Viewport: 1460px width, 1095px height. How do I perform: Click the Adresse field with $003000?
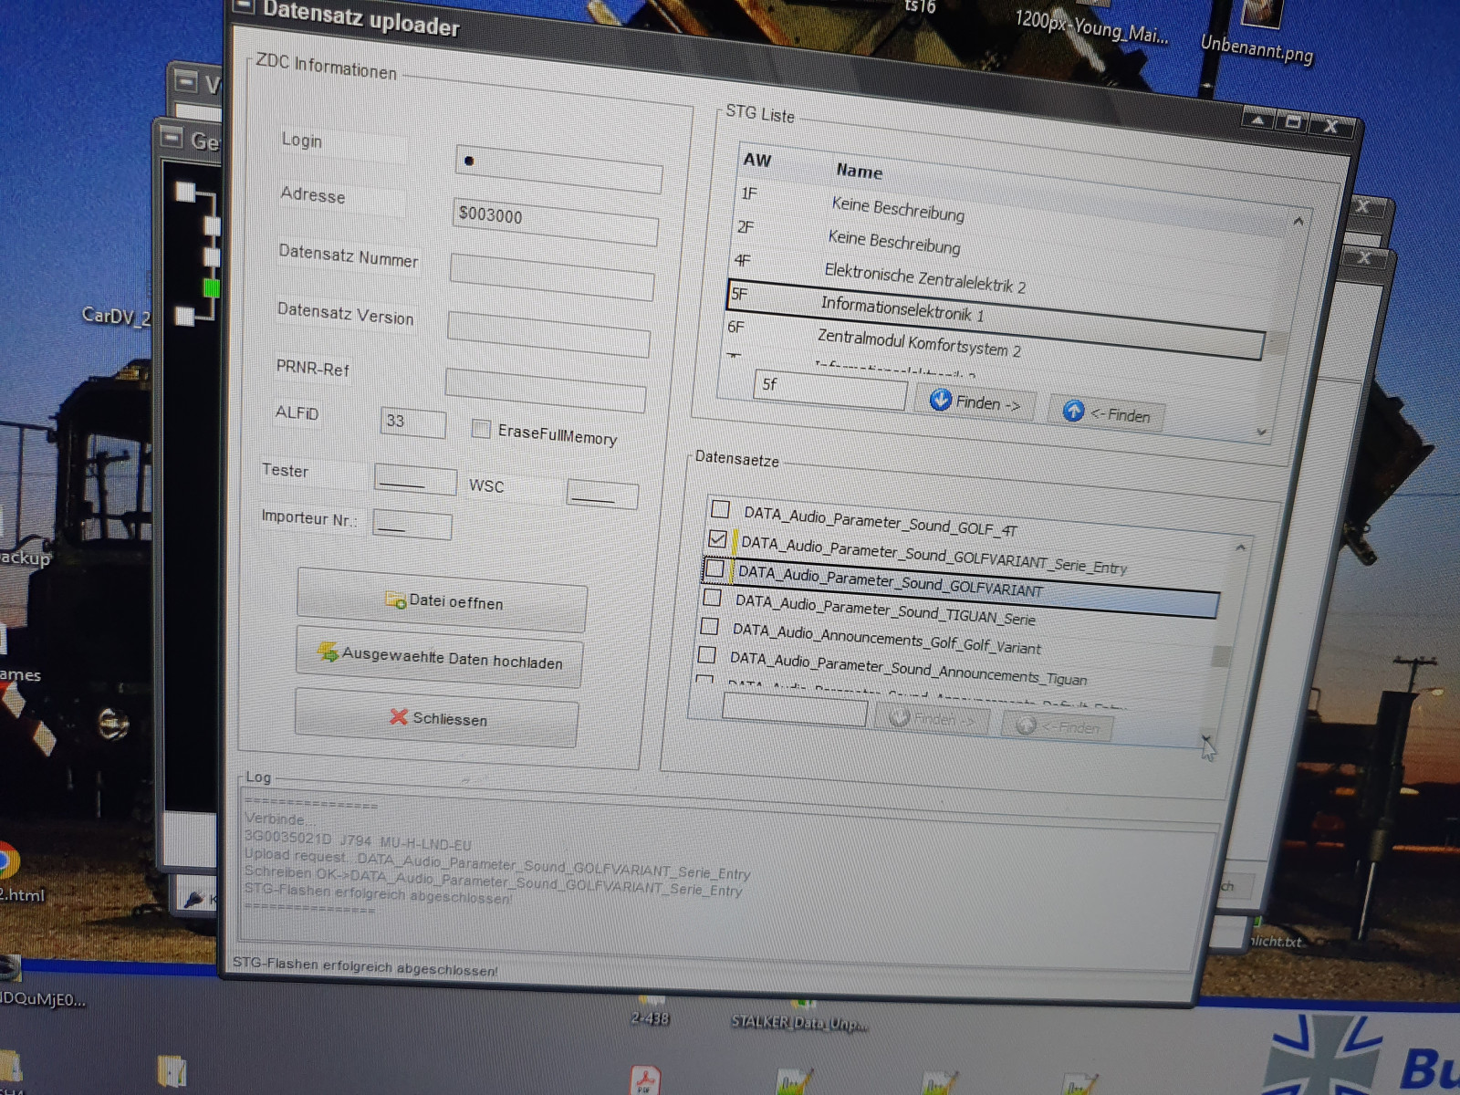[x=555, y=221]
